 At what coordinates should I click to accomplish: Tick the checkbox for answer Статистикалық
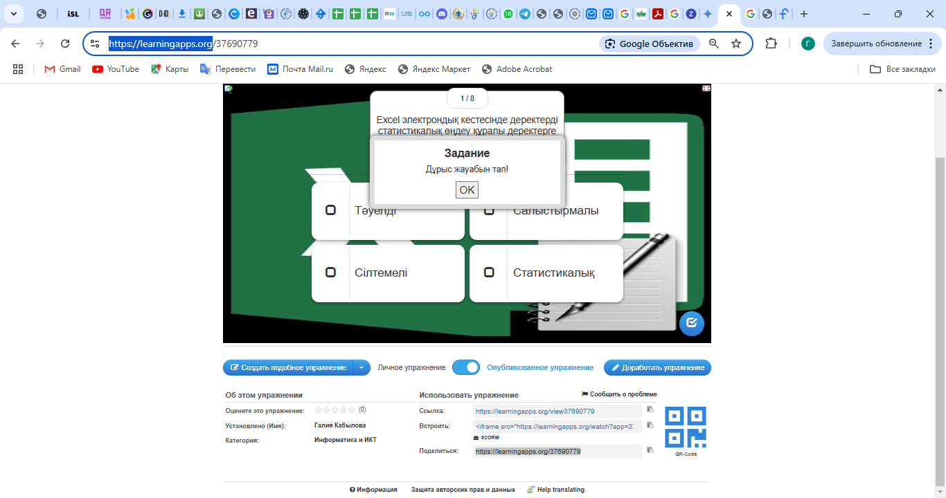tap(489, 273)
